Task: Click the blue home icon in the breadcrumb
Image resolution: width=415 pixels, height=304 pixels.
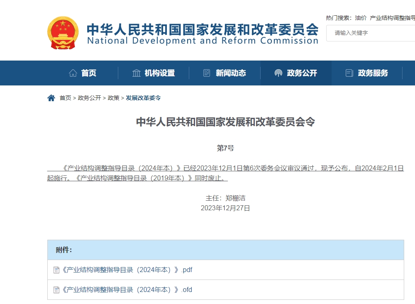Action: coord(51,98)
